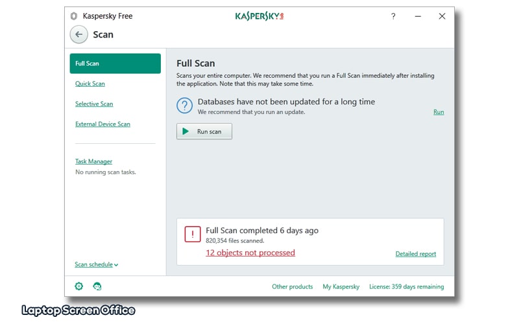Image resolution: width=519 pixels, height=324 pixels.
Task: Close the Kaspersky Free window
Action: click(442, 16)
